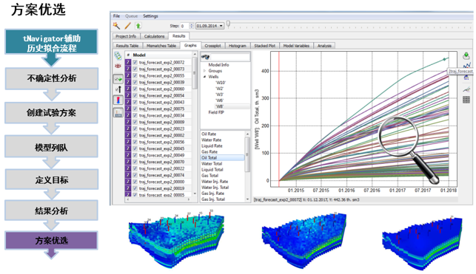Viewport: 476px width, 274px height.
Task: Click the 不确定性分析 workflow step
Action: 52,78
